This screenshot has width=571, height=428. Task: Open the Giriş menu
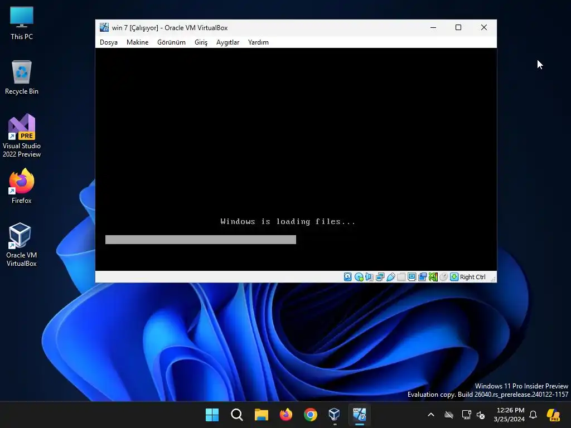[x=201, y=42]
